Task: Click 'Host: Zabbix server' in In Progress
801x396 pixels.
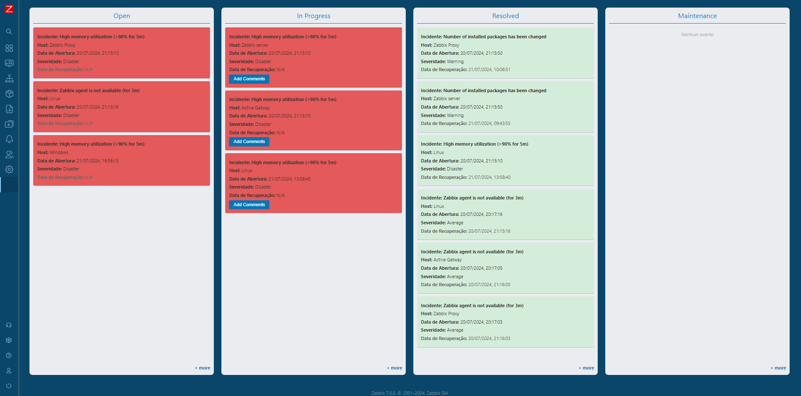Action: click(x=249, y=45)
